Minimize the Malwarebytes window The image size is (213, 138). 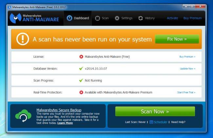[186, 6]
